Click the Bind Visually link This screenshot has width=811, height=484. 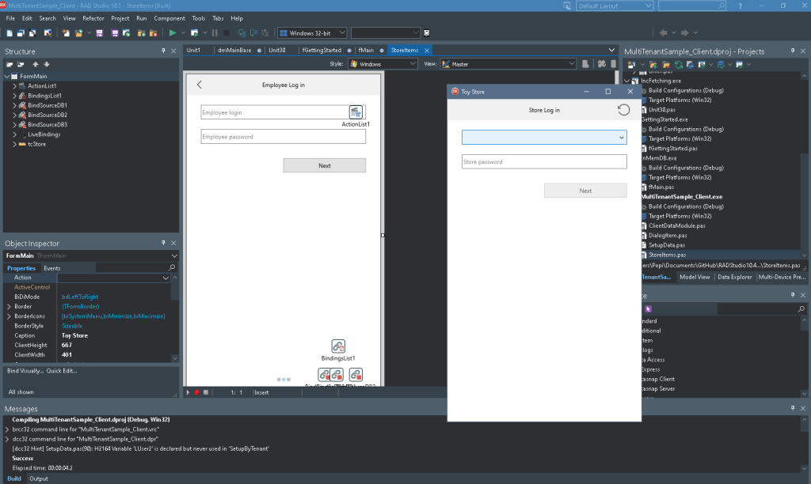click(x=25, y=371)
